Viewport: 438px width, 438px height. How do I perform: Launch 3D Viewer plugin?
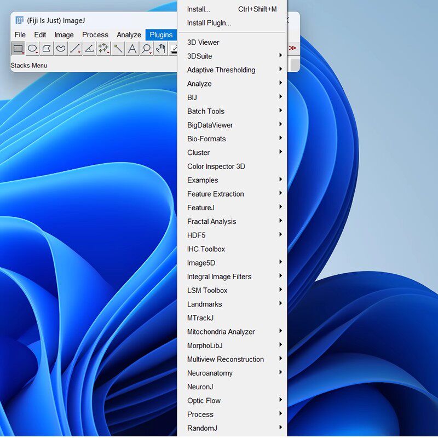[232, 43]
